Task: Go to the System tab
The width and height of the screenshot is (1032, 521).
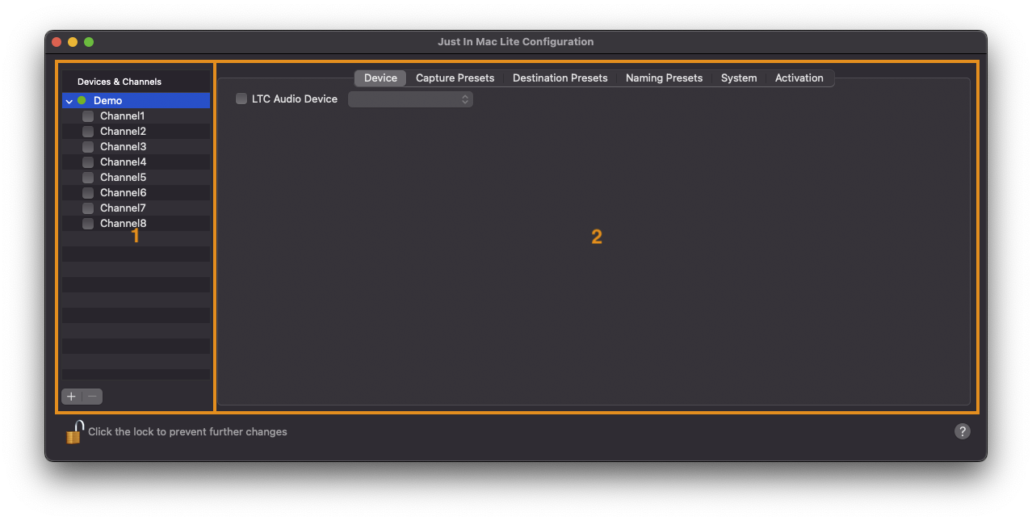Action: click(x=739, y=78)
